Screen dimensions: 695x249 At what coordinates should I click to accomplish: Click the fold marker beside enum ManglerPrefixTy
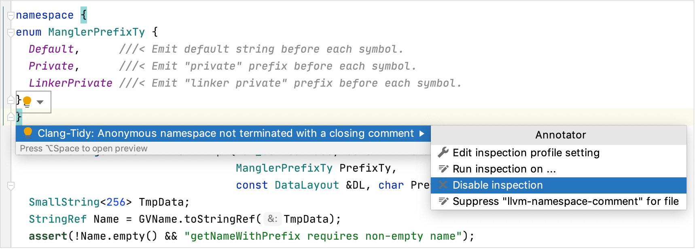coord(11,32)
